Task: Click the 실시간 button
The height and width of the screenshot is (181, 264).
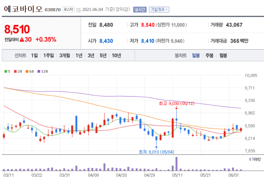Action: [x=140, y=9]
